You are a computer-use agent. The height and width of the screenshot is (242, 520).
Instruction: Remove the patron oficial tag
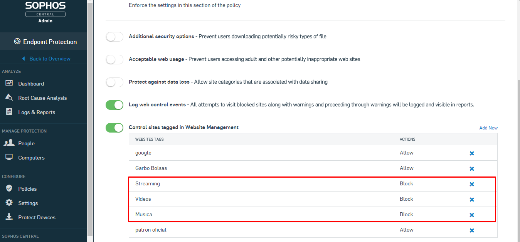[471, 230]
